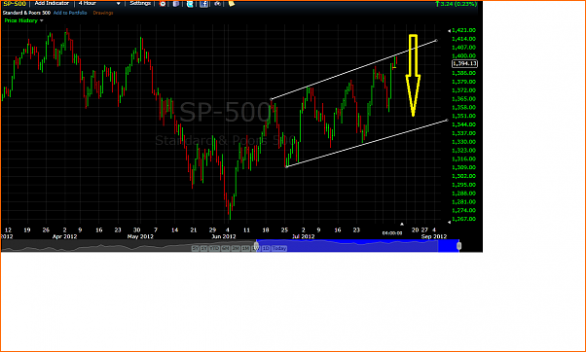The height and width of the screenshot is (352, 586).
Task: Select the YTD range button
Action: coord(214,248)
